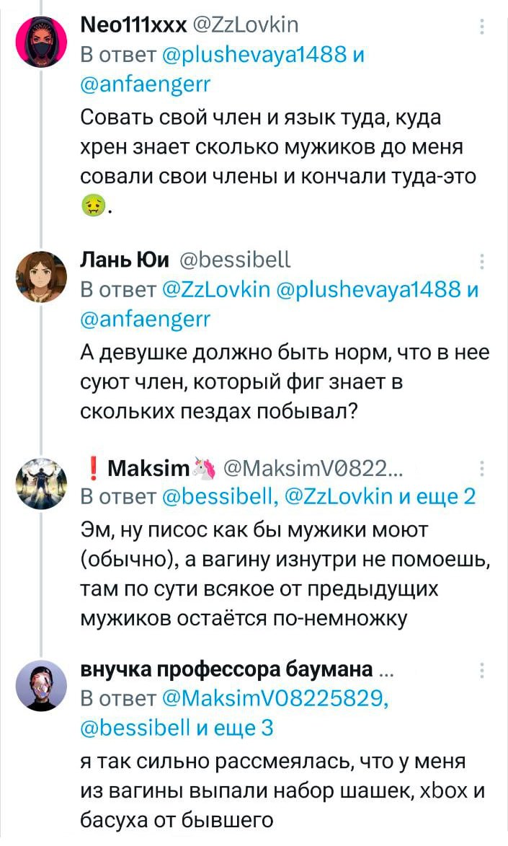Image resolution: width=508 pixels, height=846 pixels.
Task: Click внучка профессора баумана's avatar
Action: coord(41,686)
